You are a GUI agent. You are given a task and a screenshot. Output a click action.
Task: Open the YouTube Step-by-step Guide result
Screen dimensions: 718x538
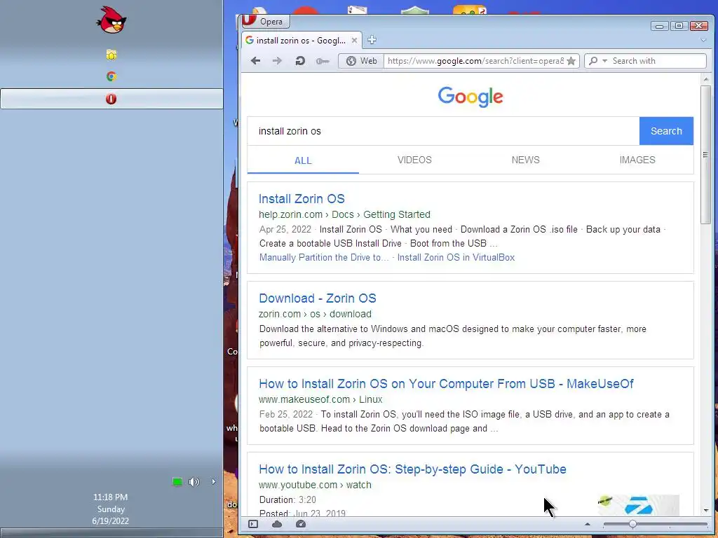point(412,469)
